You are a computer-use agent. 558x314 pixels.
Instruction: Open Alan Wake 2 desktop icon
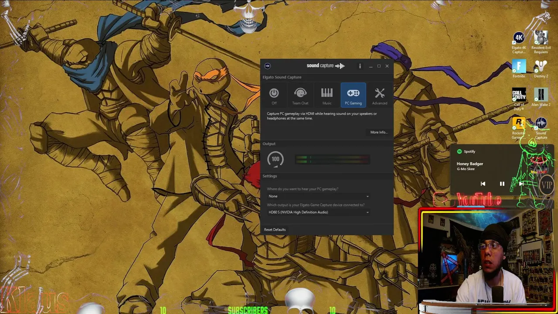tap(541, 98)
